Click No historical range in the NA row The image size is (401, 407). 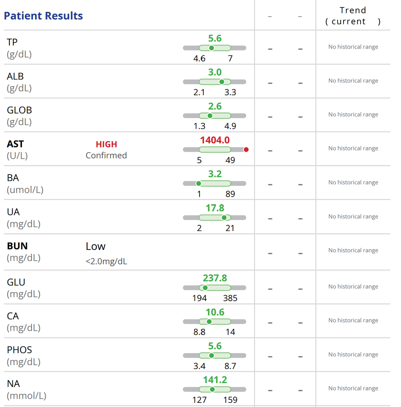353,389
